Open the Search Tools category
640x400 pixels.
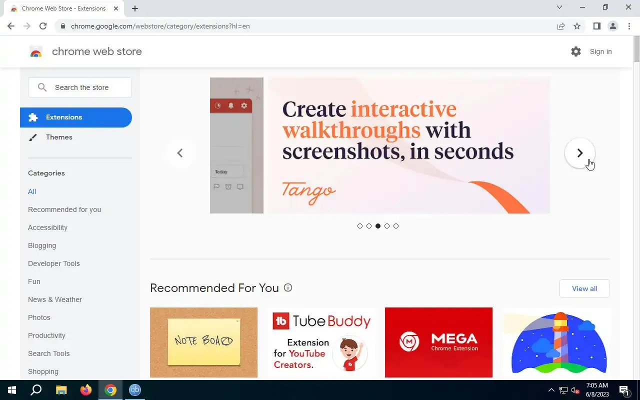point(48,353)
